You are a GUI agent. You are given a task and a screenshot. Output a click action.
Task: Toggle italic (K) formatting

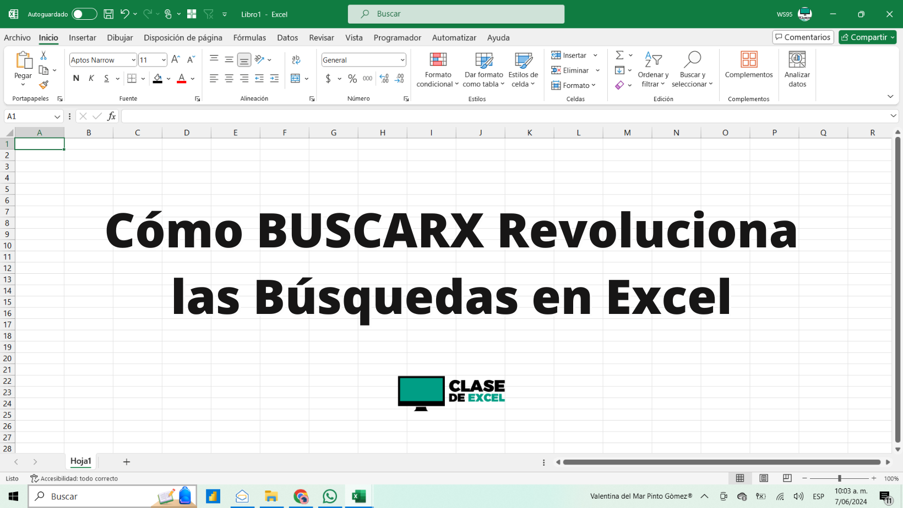pos(91,78)
